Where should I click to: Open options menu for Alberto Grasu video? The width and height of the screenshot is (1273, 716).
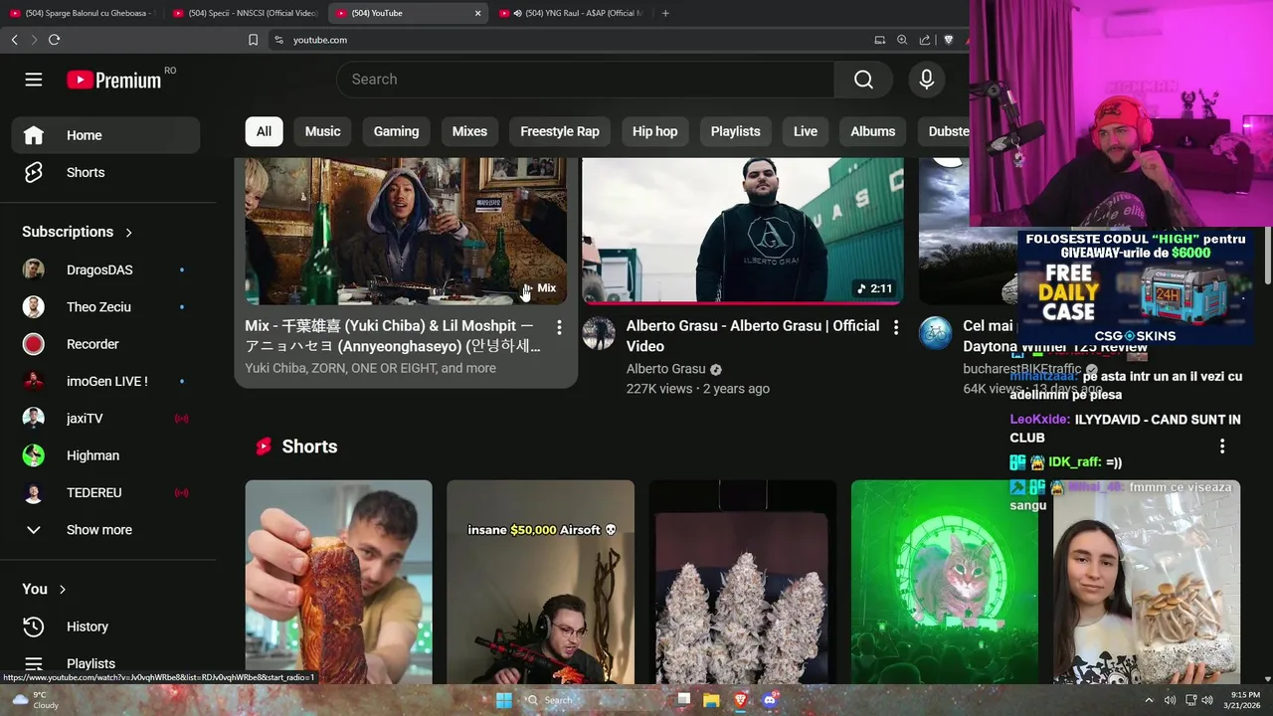[895, 327]
